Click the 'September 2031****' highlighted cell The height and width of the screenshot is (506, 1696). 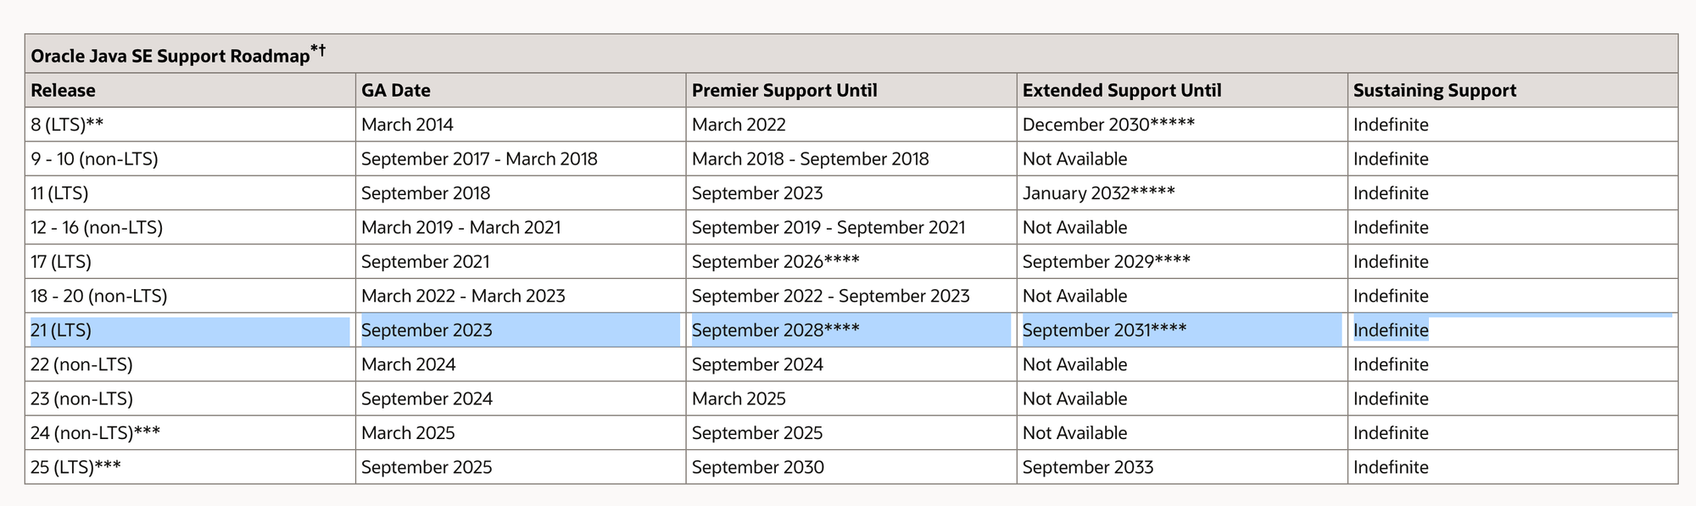click(x=1182, y=330)
